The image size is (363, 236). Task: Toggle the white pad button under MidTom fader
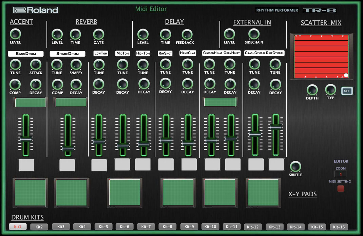coord(122,164)
